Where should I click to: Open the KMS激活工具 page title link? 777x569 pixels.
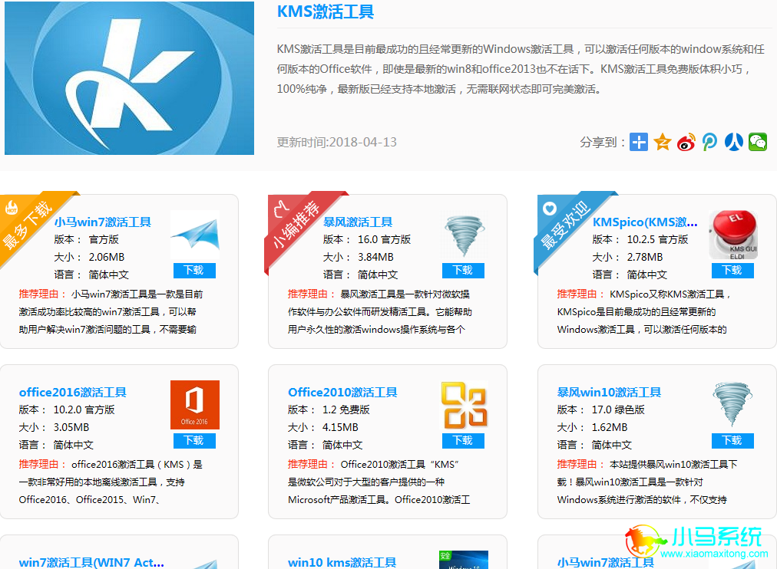point(326,12)
